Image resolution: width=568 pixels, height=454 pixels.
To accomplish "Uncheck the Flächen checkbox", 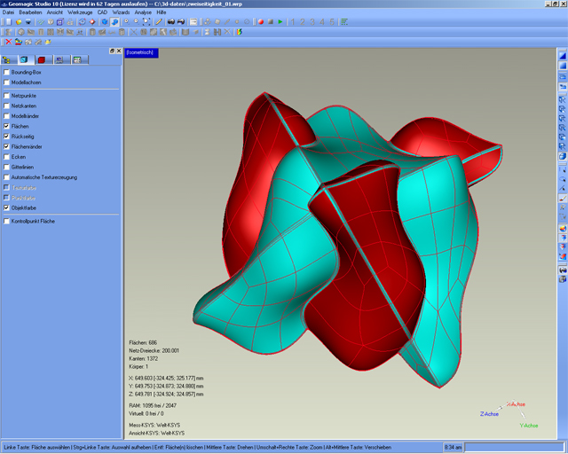I will [x=6, y=126].
